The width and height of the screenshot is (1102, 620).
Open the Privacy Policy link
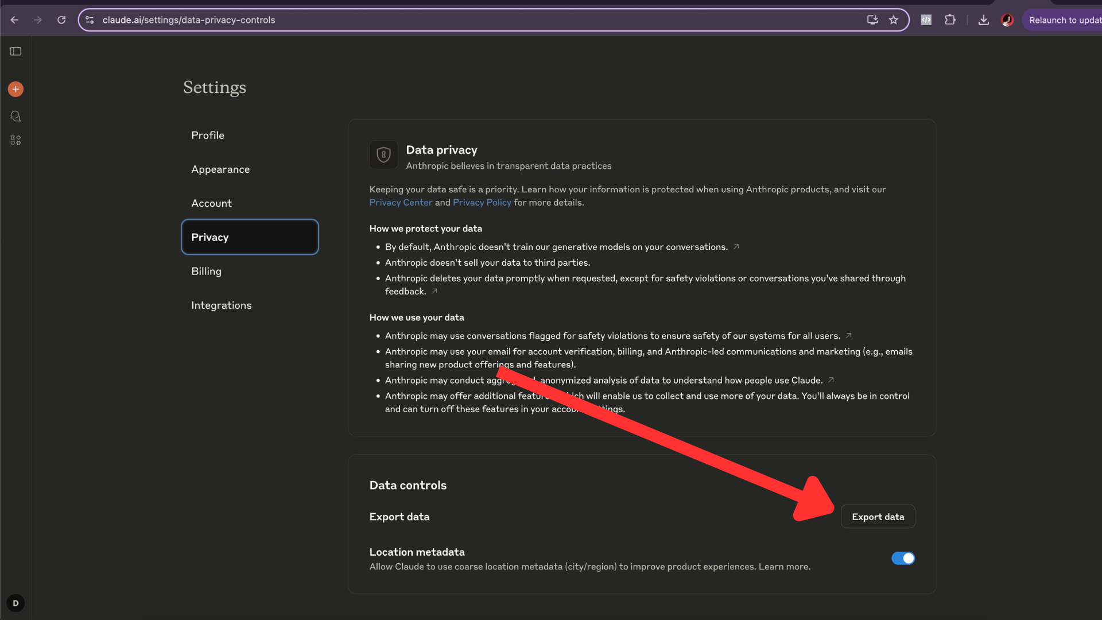click(x=482, y=203)
